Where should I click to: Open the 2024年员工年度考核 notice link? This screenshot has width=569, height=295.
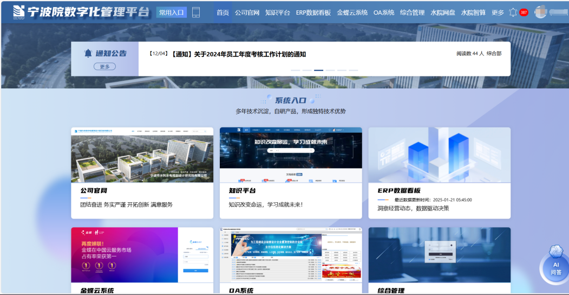[238, 54]
